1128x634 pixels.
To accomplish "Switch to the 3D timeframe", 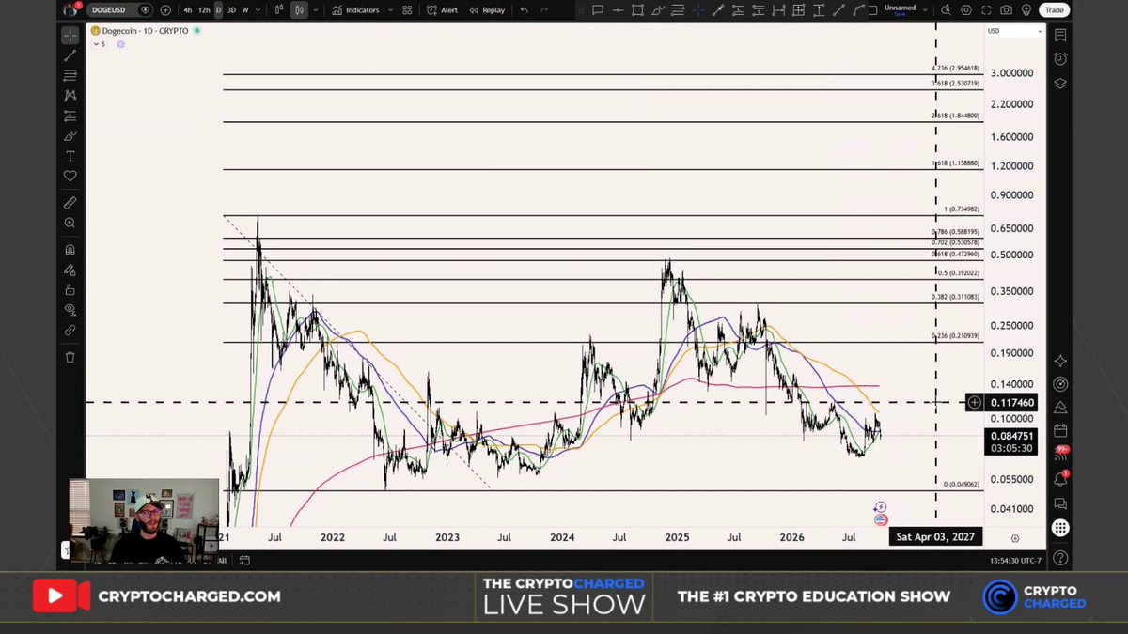I will (x=231, y=10).
